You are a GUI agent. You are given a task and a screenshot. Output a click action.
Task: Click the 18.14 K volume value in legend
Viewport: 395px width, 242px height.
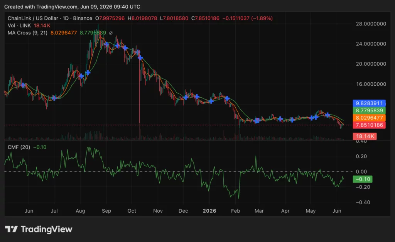42,25
